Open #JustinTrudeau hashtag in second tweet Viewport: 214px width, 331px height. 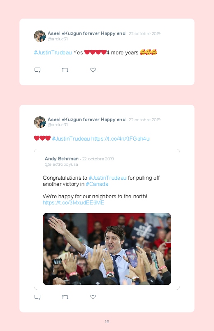tap(71, 139)
